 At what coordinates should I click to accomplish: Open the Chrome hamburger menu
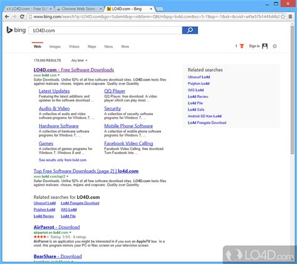click(x=290, y=17)
